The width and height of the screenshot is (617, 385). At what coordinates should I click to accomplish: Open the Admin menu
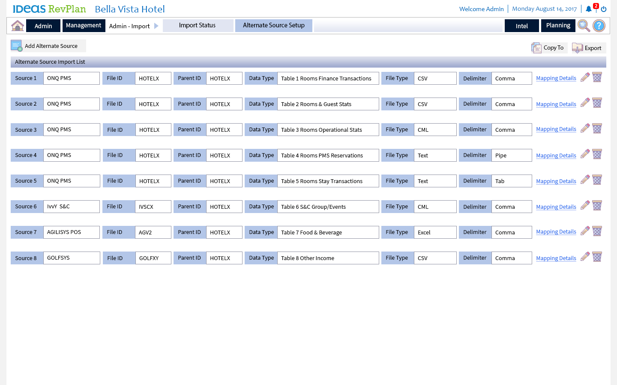click(43, 26)
